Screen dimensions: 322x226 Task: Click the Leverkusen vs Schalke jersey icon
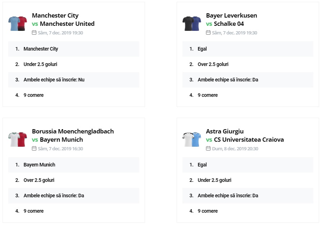pyautogui.click(x=192, y=23)
